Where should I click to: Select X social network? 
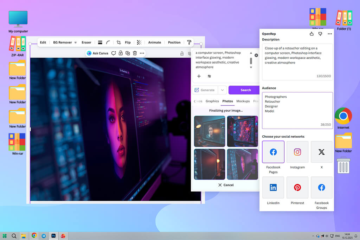321,152
